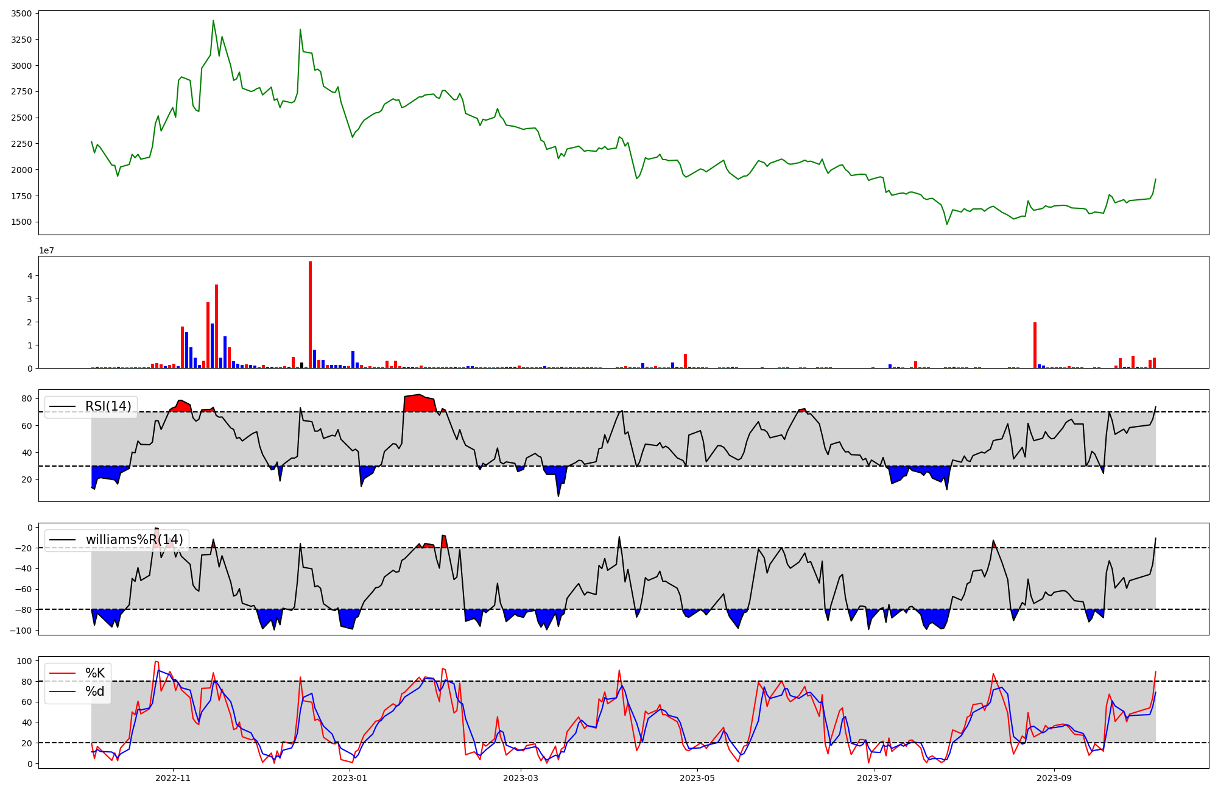
Task: Click the 3500 price axis tick label
Action: [21, 13]
